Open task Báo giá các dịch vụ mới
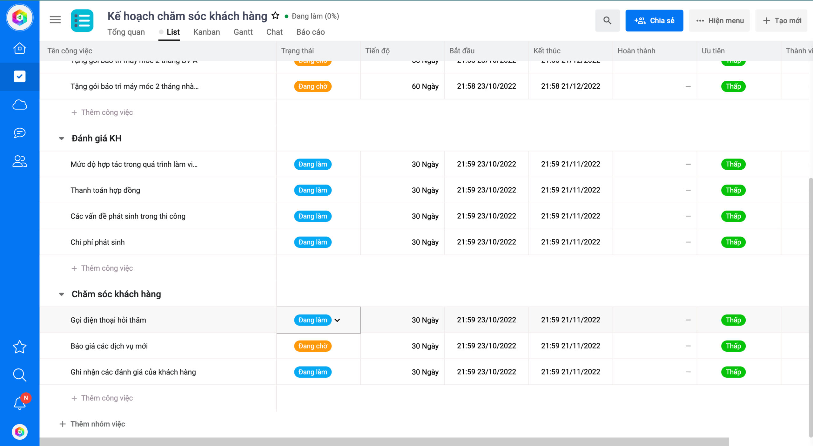The width and height of the screenshot is (813, 446). pos(109,346)
